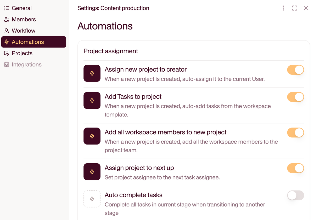The image size is (314, 220).
Task: Click the lightning icon beside Add Tasks to project
Action: click(92, 101)
